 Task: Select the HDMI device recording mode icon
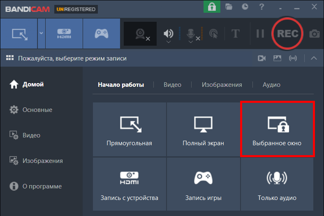[64, 33]
